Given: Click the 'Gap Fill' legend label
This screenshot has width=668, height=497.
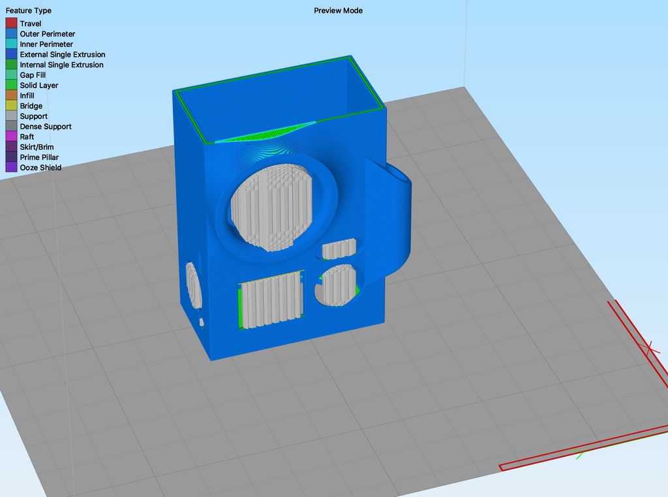Looking at the screenshot, I should click(33, 75).
